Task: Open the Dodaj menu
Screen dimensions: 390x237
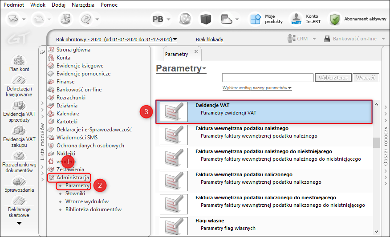Action: (x=58, y=5)
